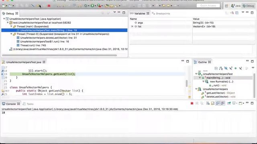This screenshot has height=144, width=257.
Task: Switch to the Breakpoints tab
Action: pos(161,14)
